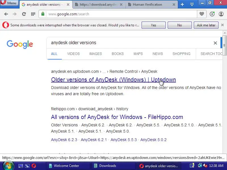227x170 pixels.
Task: Click the first system tray flag icon
Action: tap(192, 166)
